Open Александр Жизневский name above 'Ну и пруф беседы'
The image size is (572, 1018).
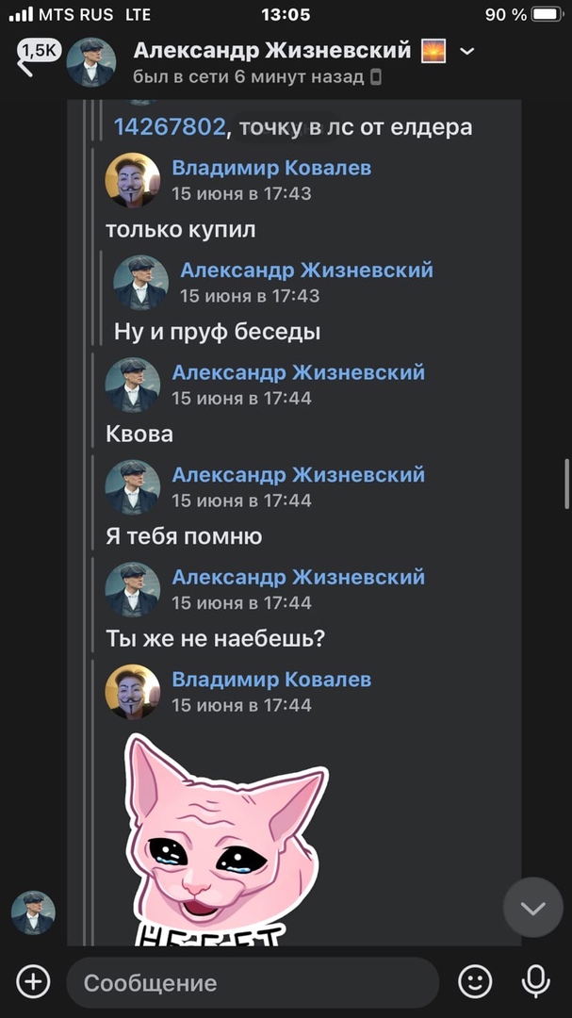tap(306, 271)
